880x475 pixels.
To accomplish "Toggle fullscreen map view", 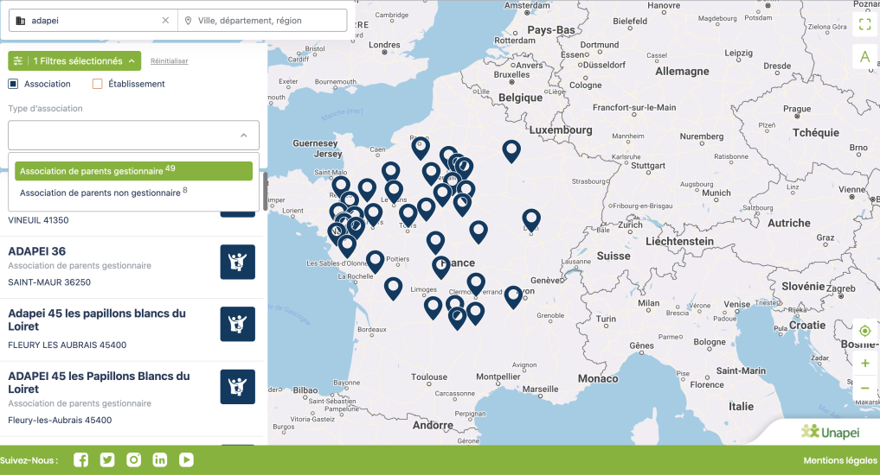I will pos(864,24).
